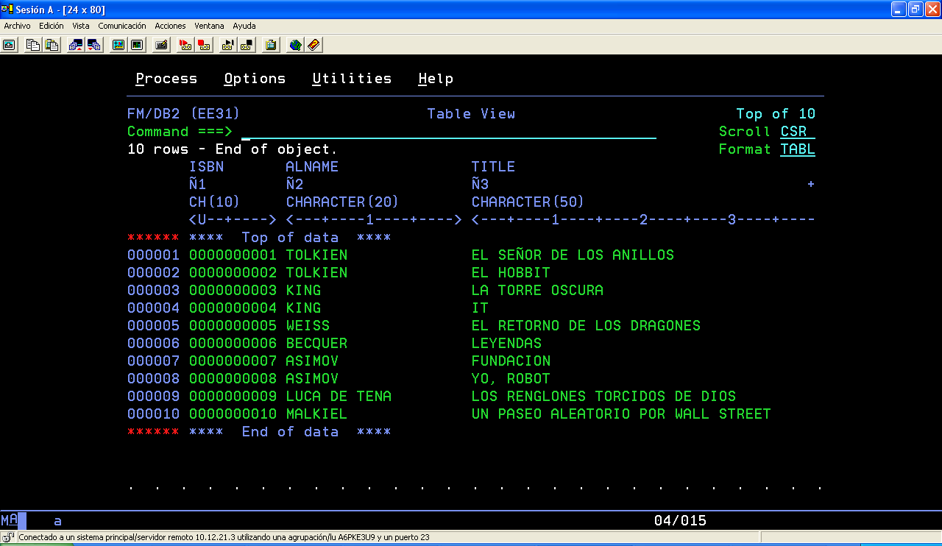Viewport: 942px width, 546px height.
Task: Open the clipboard tool icon
Action: tap(270, 45)
